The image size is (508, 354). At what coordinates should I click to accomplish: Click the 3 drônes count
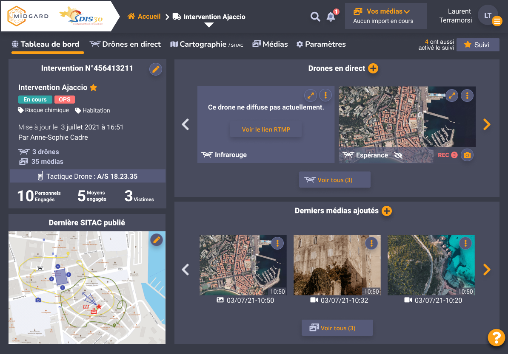click(39, 152)
